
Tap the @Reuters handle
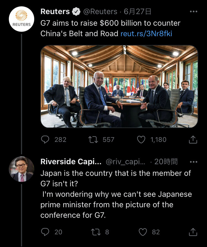(100, 12)
